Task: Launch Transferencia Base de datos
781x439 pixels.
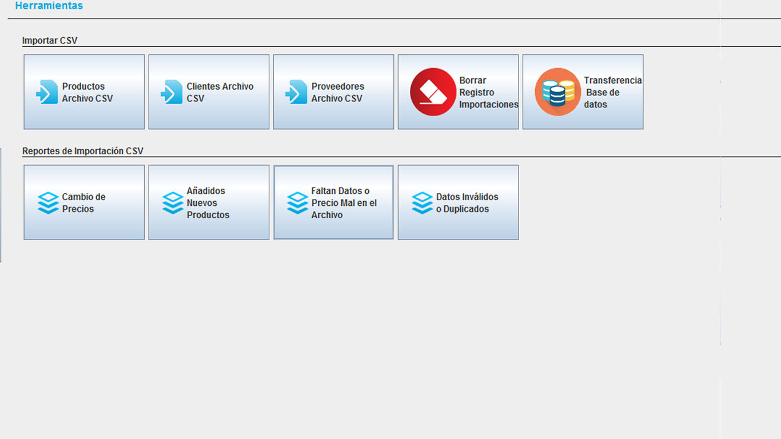Action: [612, 92]
